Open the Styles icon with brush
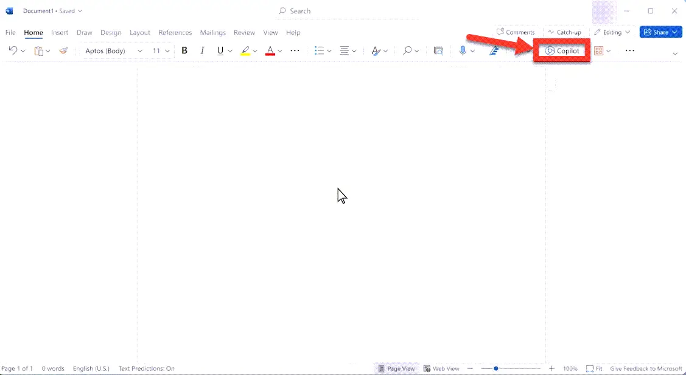This screenshot has width=686, height=375. pyautogui.click(x=376, y=51)
